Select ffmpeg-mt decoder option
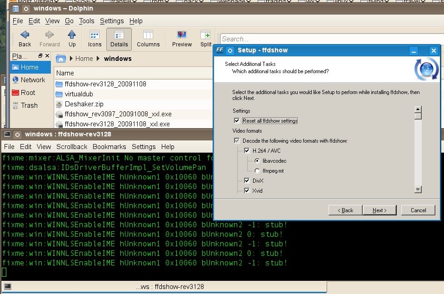 coord(257,171)
